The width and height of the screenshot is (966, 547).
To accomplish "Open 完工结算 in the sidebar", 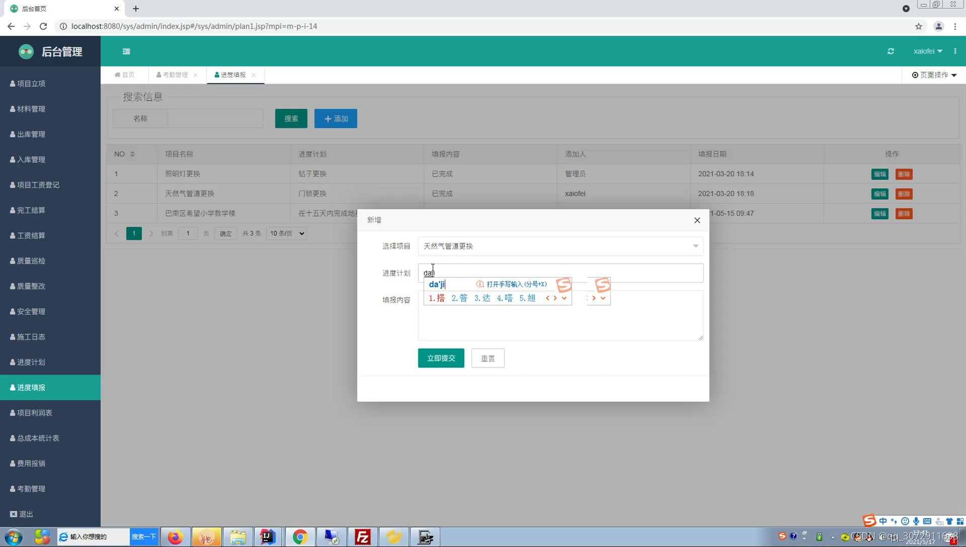I will point(50,210).
